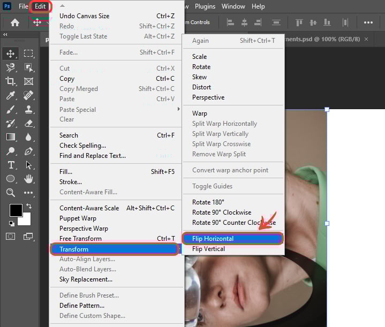Choose Flip Vertical

[233, 249]
